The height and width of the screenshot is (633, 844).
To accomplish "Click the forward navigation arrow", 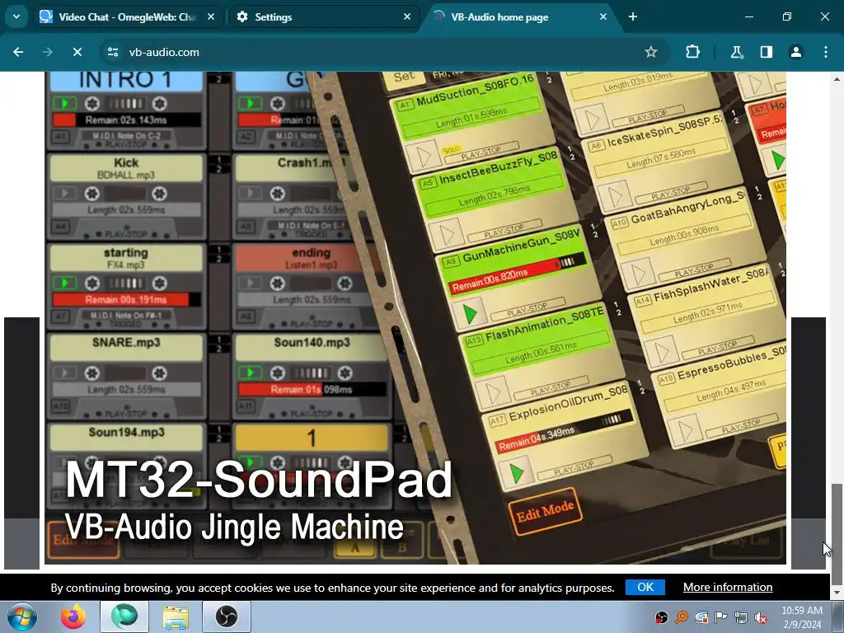I will click(x=48, y=52).
